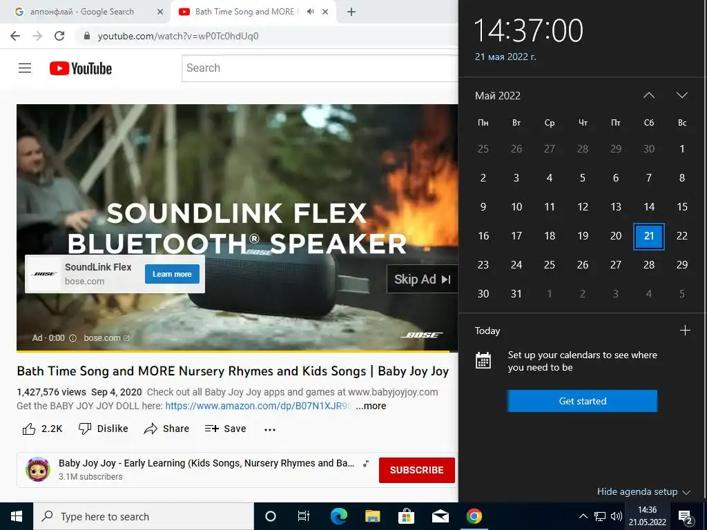
Task: Open a new Chrome tab
Action: pyautogui.click(x=351, y=12)
